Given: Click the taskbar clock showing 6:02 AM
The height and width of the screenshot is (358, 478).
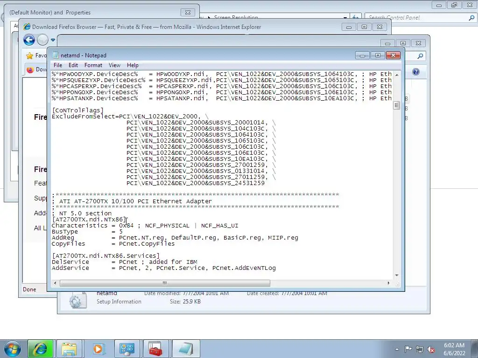Looking at the screenshot, I should pyautogui.click(x=454, y=349).
